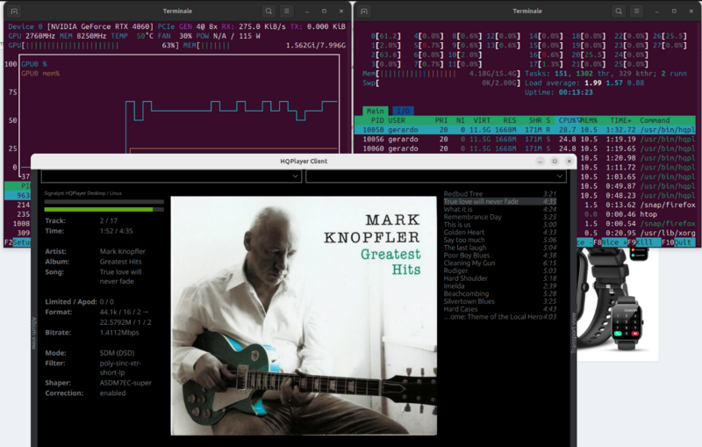Screen dimensions: 702x447
Task: Open the hamburger menu in the left Terminale window
Action: (289, 11)
